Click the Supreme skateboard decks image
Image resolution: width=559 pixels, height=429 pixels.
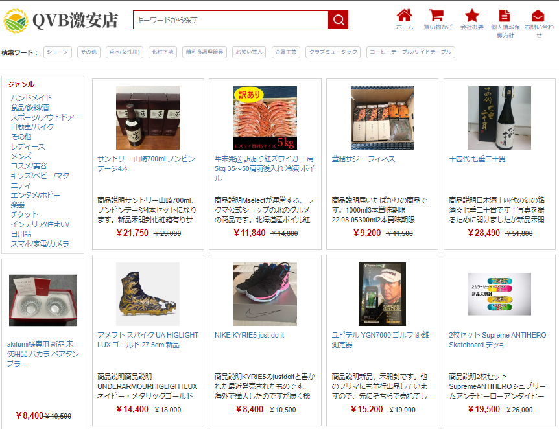tap(499, 294)
